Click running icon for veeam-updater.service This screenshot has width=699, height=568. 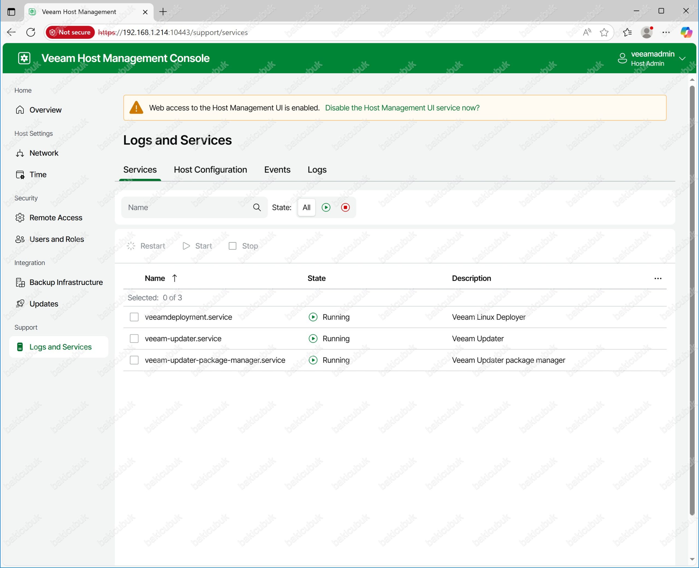(x=313, y=339)
